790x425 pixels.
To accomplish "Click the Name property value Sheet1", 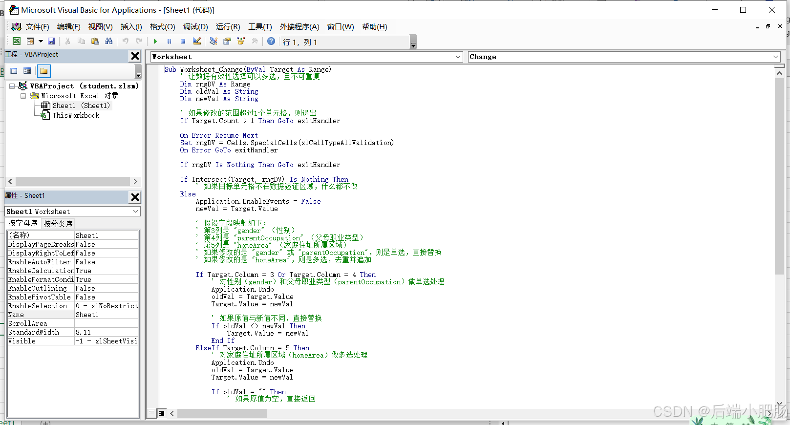I will tap(107, 315).
